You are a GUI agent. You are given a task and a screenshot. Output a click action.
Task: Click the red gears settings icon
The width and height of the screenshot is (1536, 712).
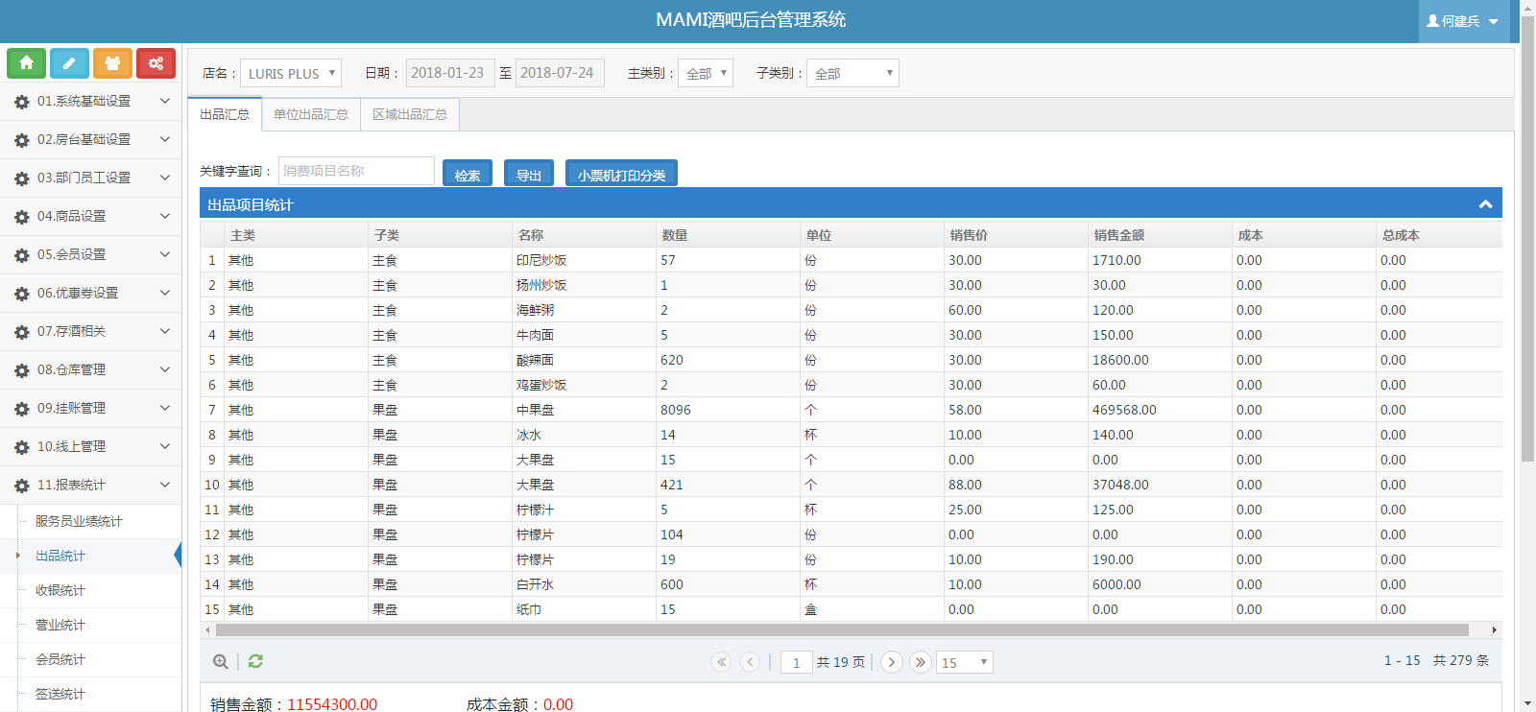pos(156,63)
